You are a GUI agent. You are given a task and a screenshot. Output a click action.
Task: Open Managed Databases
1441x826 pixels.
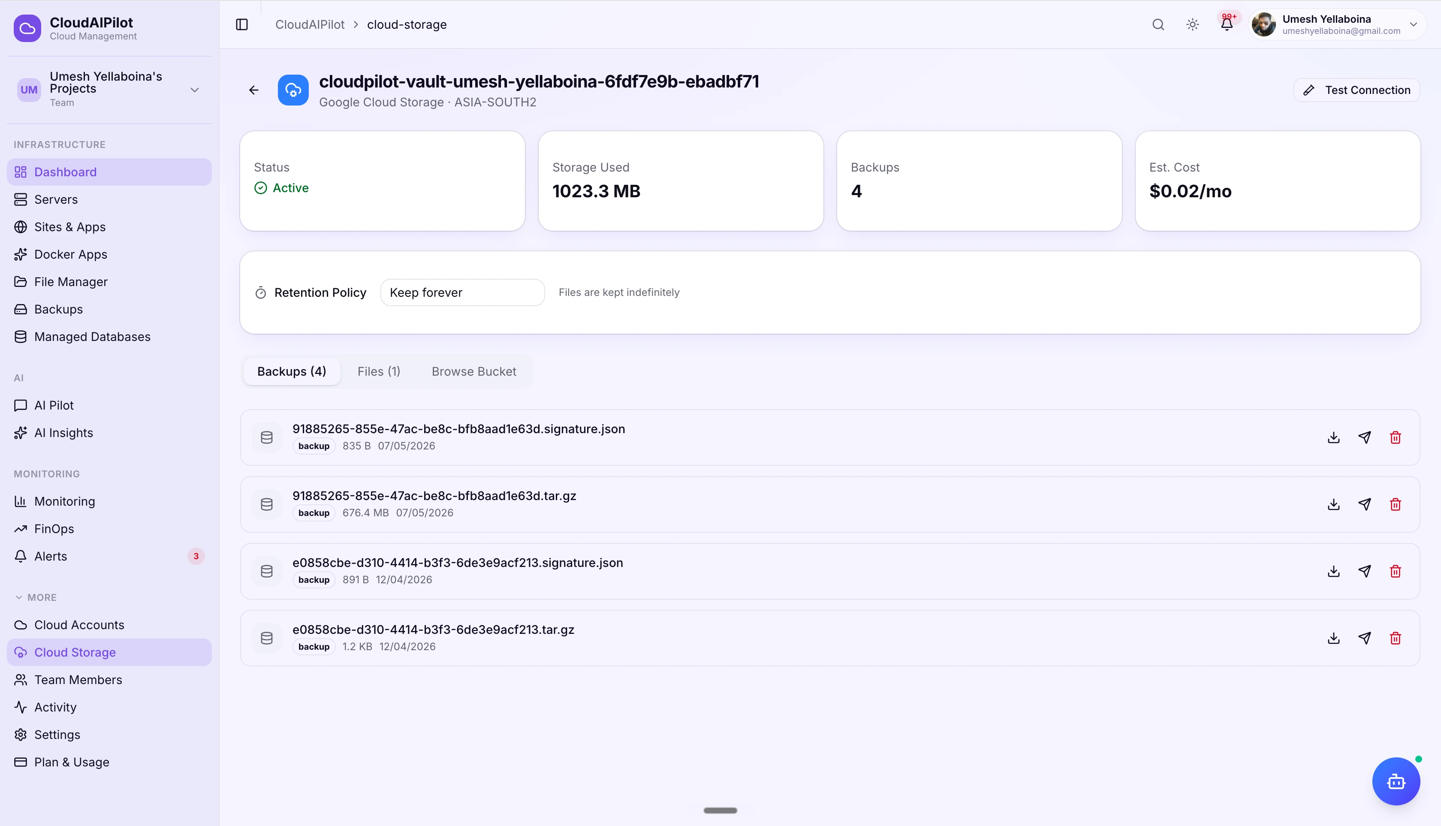109,336
